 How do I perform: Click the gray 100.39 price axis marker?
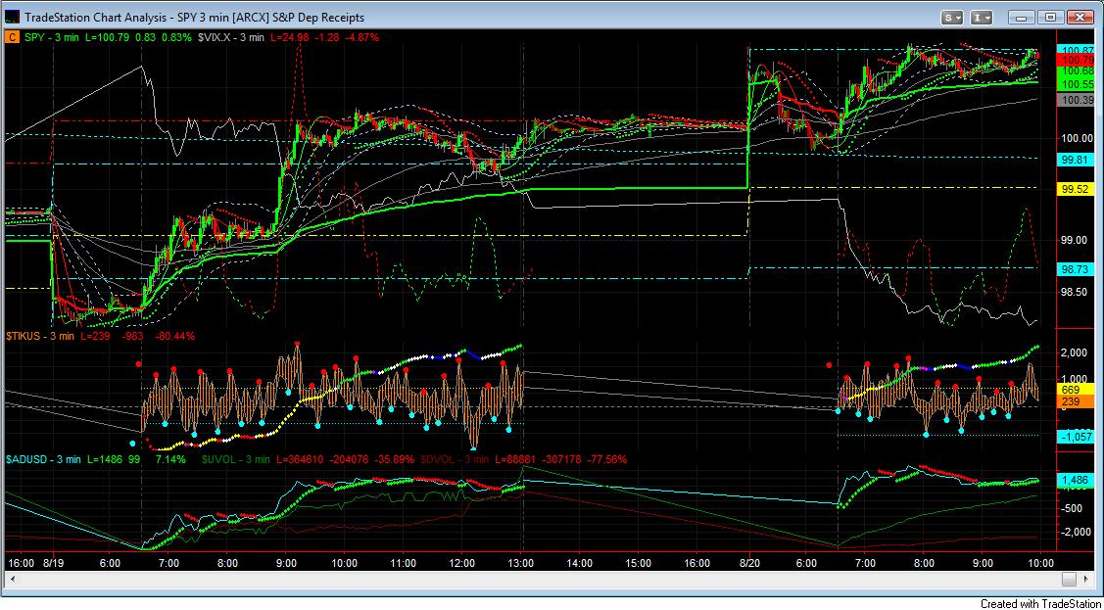pos(1077,101)
